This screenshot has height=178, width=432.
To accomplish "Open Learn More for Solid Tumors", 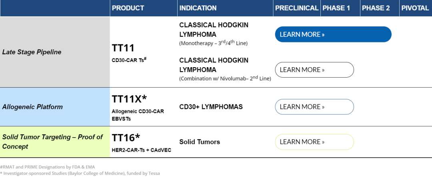I will pos(314,142).
